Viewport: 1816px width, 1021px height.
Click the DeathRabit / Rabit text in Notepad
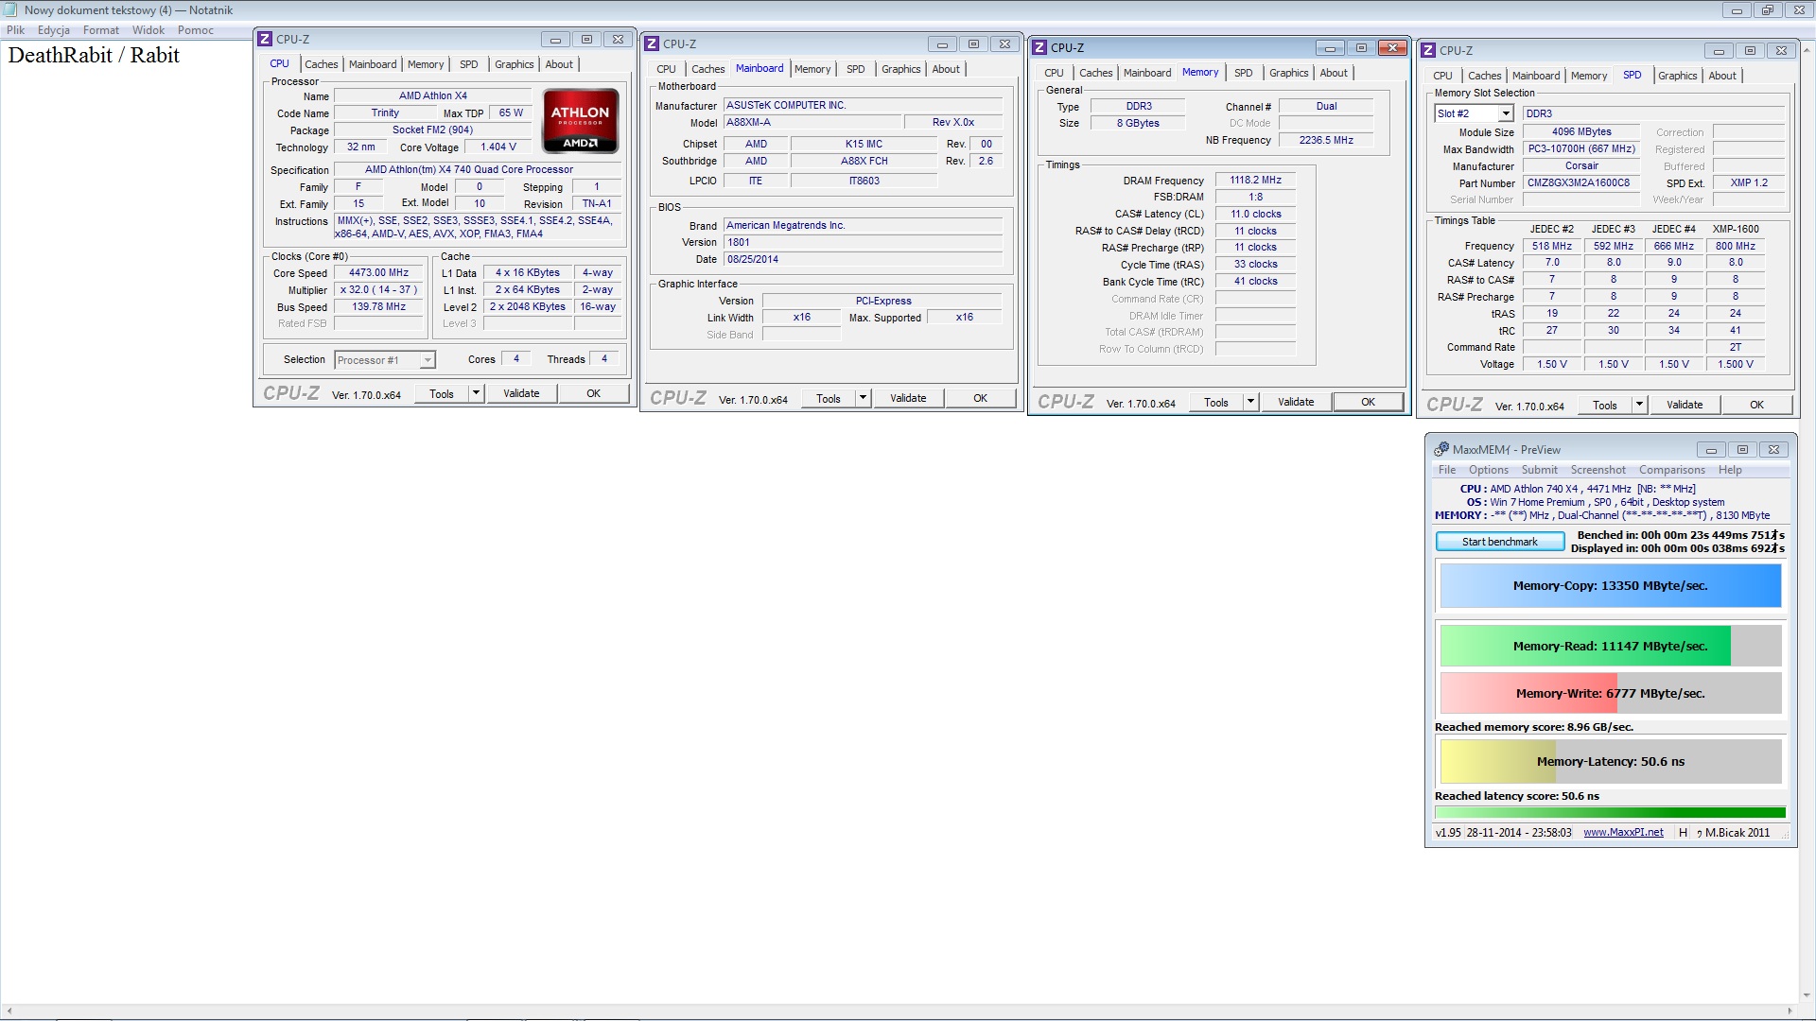coord(94,55)
